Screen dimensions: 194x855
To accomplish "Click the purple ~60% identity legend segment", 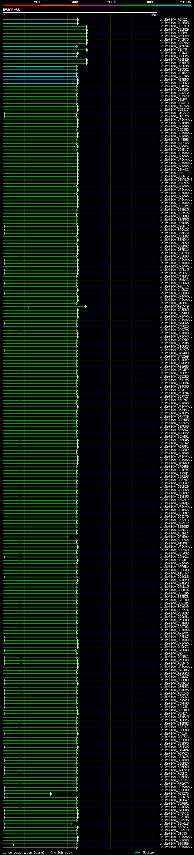I will pyautogui.click(x=97, y=5).
